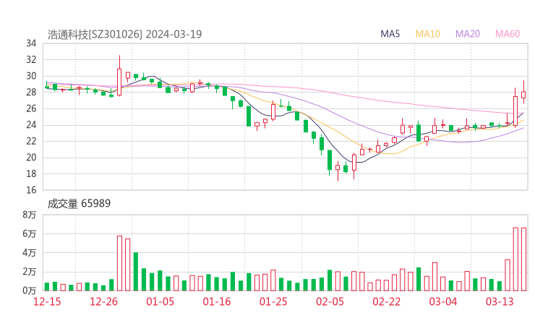This screenshot has width=535, height=318.
Task: Click the 02-05 date axis label
Action: pos(330,301)
